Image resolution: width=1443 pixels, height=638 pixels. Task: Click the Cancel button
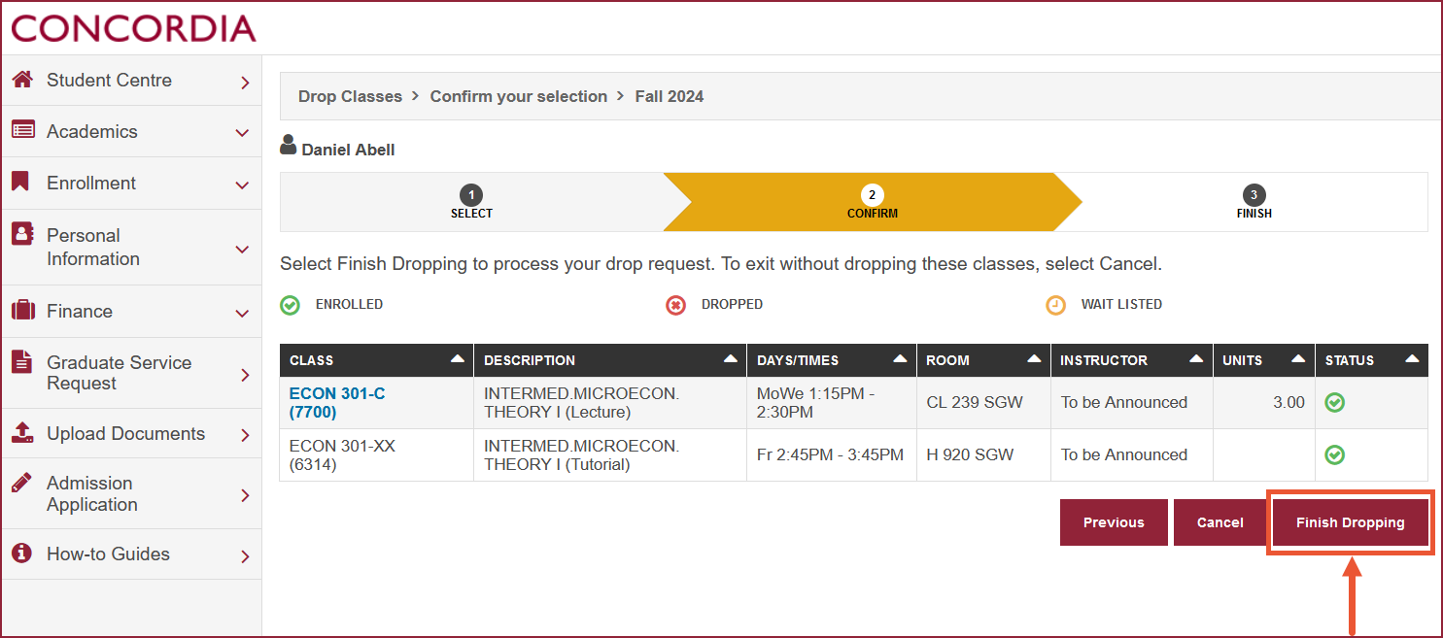(1220, 522)
